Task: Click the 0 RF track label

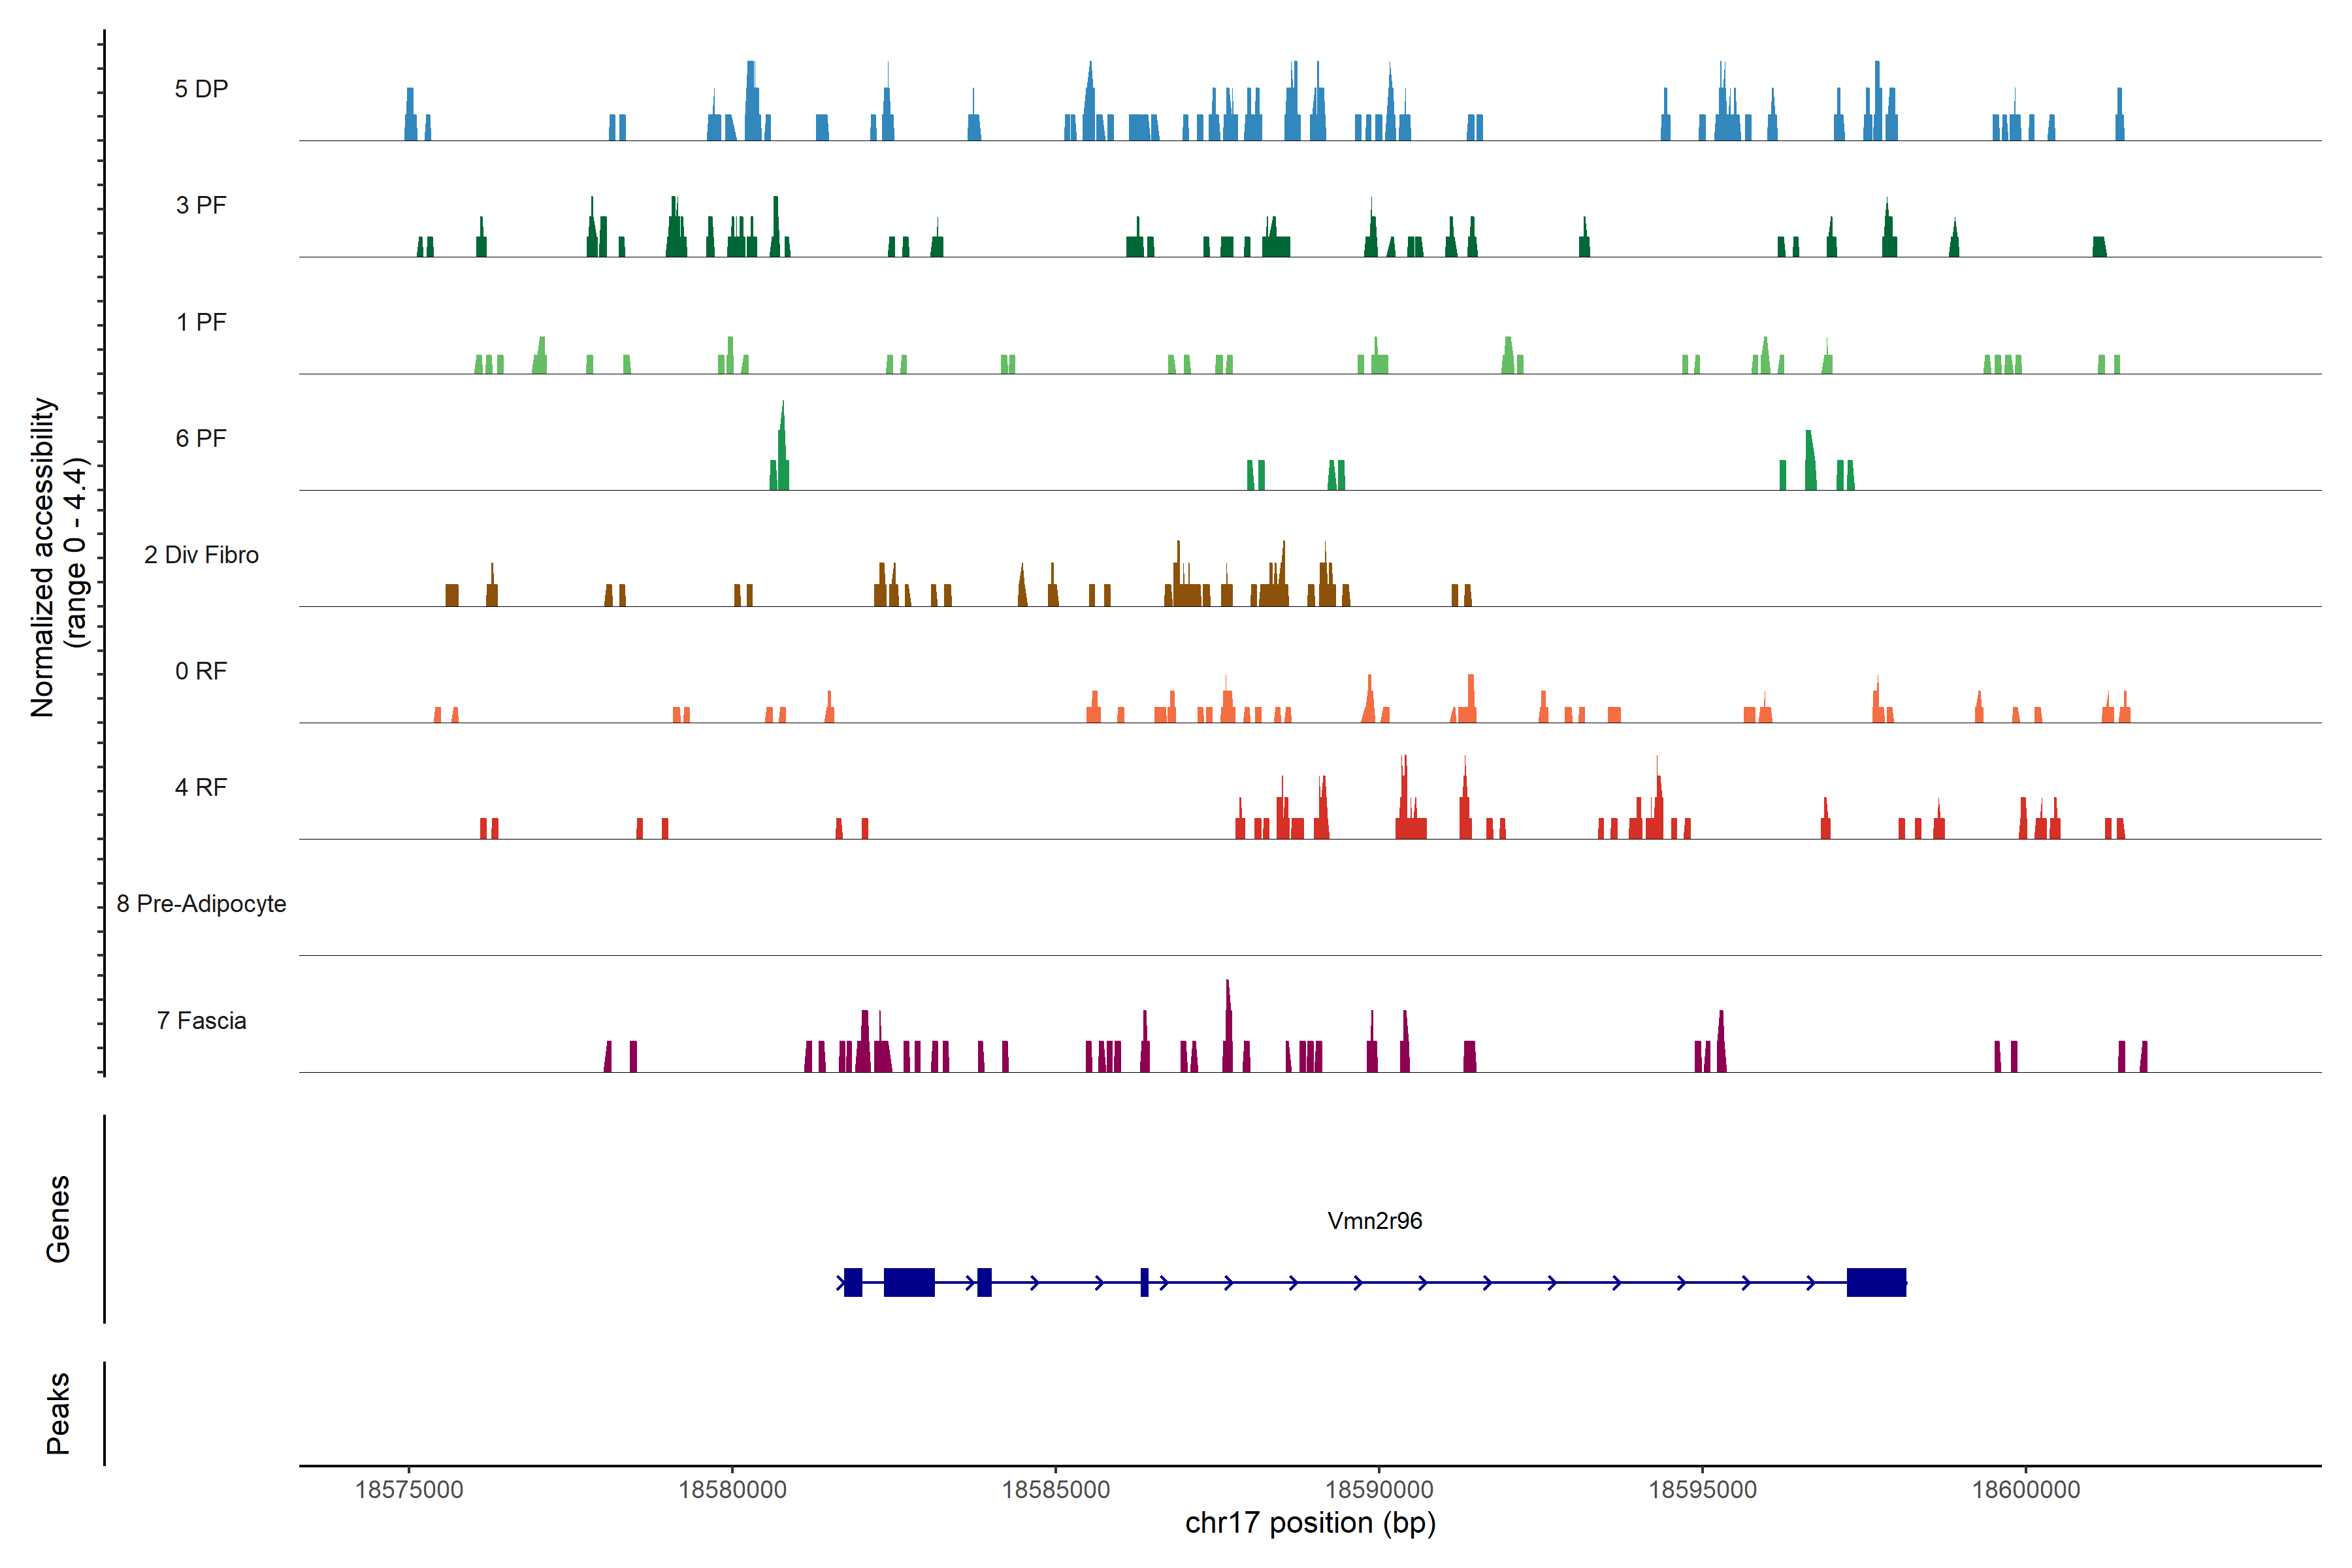Action: (x=201, y=671)
